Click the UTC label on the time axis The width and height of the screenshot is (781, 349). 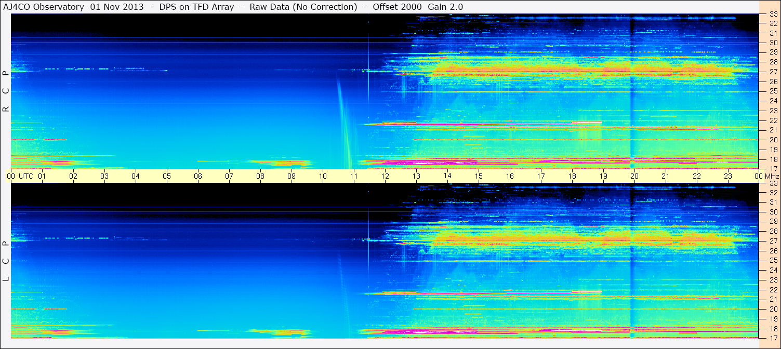[x=26, y=176]
